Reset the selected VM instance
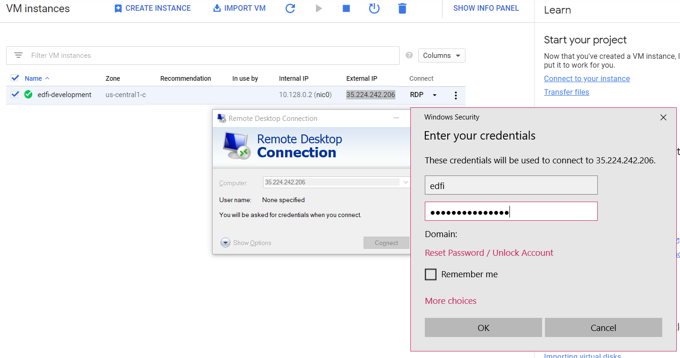Viewport: 680px width, 358px height. [x=374, y=8]
